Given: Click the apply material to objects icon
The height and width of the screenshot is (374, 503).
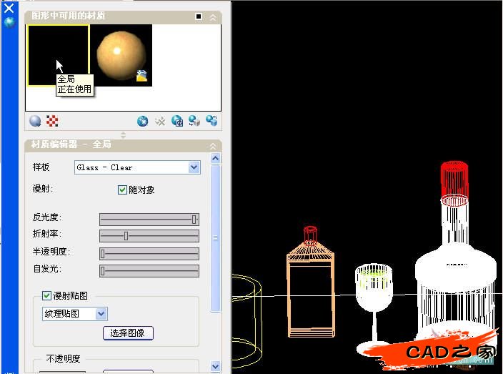Looking at the screenshot, I should [194, 122].
